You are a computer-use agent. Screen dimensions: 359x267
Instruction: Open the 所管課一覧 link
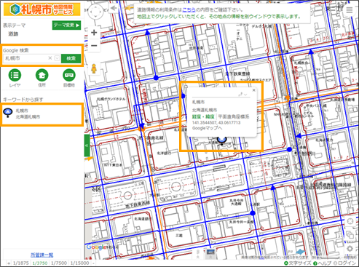42,255
